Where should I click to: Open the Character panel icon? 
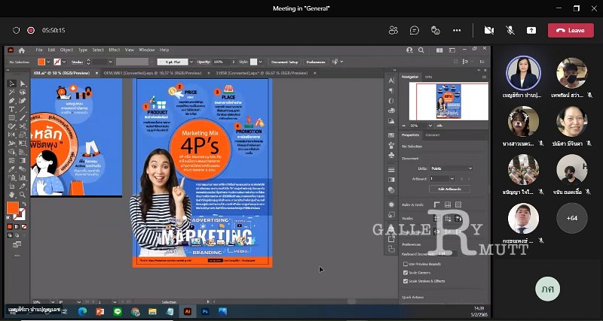tap(391, 80)
